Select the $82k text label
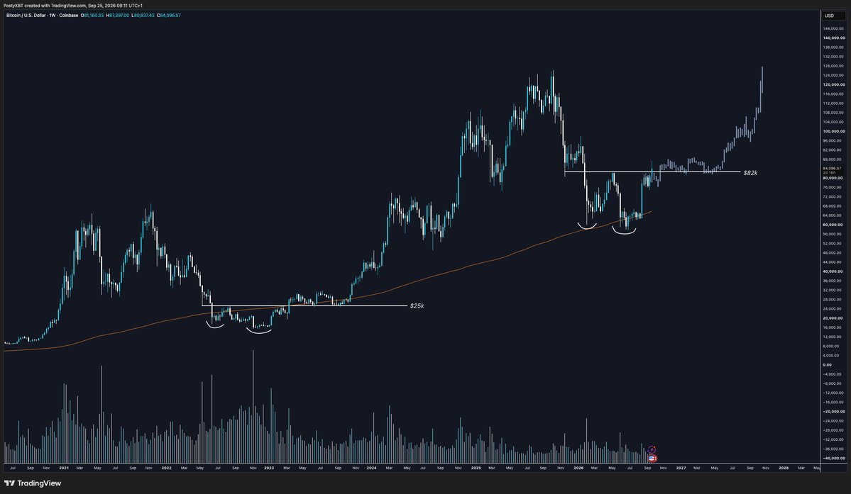Screen dimensions: 851x494 pos(751,173)
